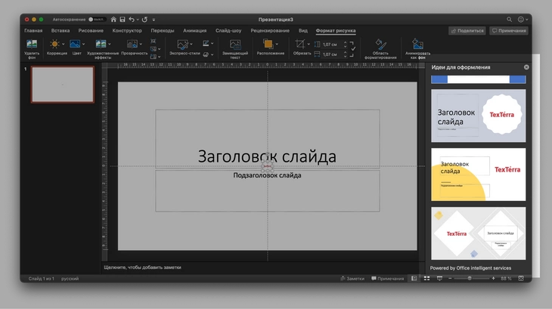The height and width of the screenshot is (309, 552).
Task: Click the Save floppy disk icon
Action: 122,20
